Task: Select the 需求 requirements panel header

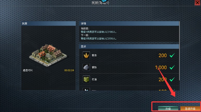Action: point(129,47)
